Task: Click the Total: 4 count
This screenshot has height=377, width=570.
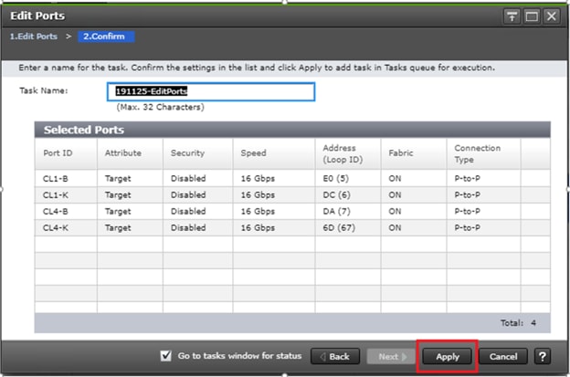Action: pyautogui.click(x=518, y=323)
